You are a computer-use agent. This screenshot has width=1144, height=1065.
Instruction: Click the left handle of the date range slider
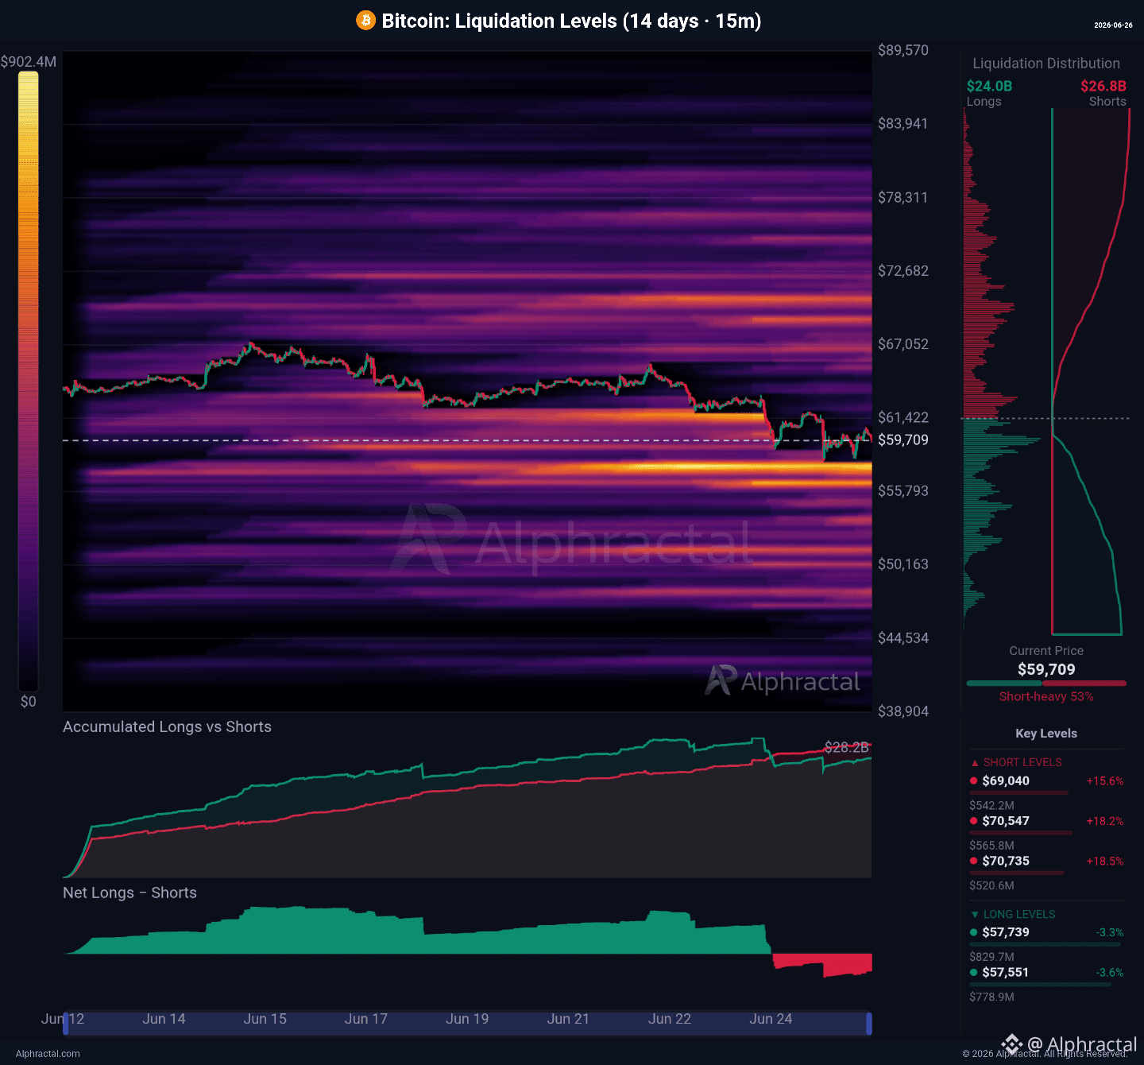tap(66, 1023)
